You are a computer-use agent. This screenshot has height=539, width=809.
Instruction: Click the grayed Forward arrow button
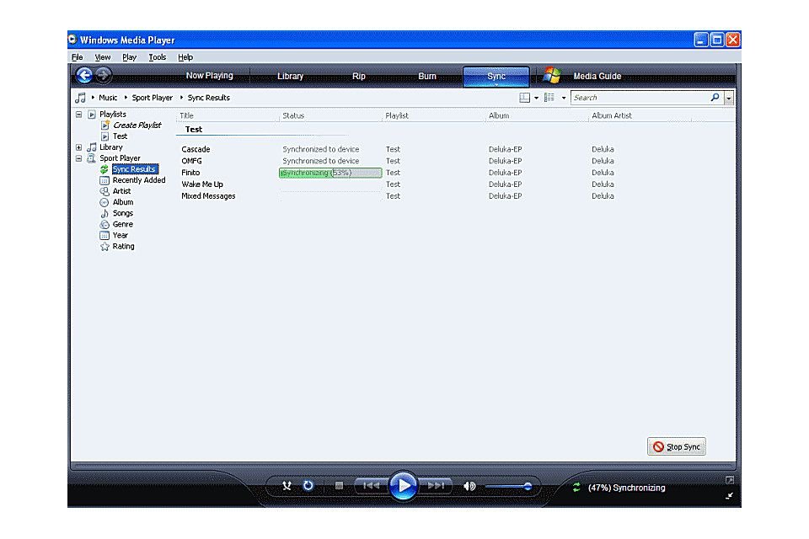[x=103, y=75]
